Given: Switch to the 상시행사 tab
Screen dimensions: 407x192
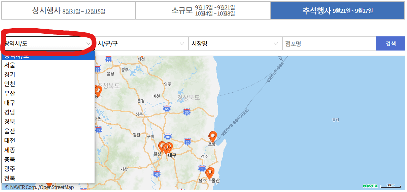Looking at the screenshot, I should (68, 10).
